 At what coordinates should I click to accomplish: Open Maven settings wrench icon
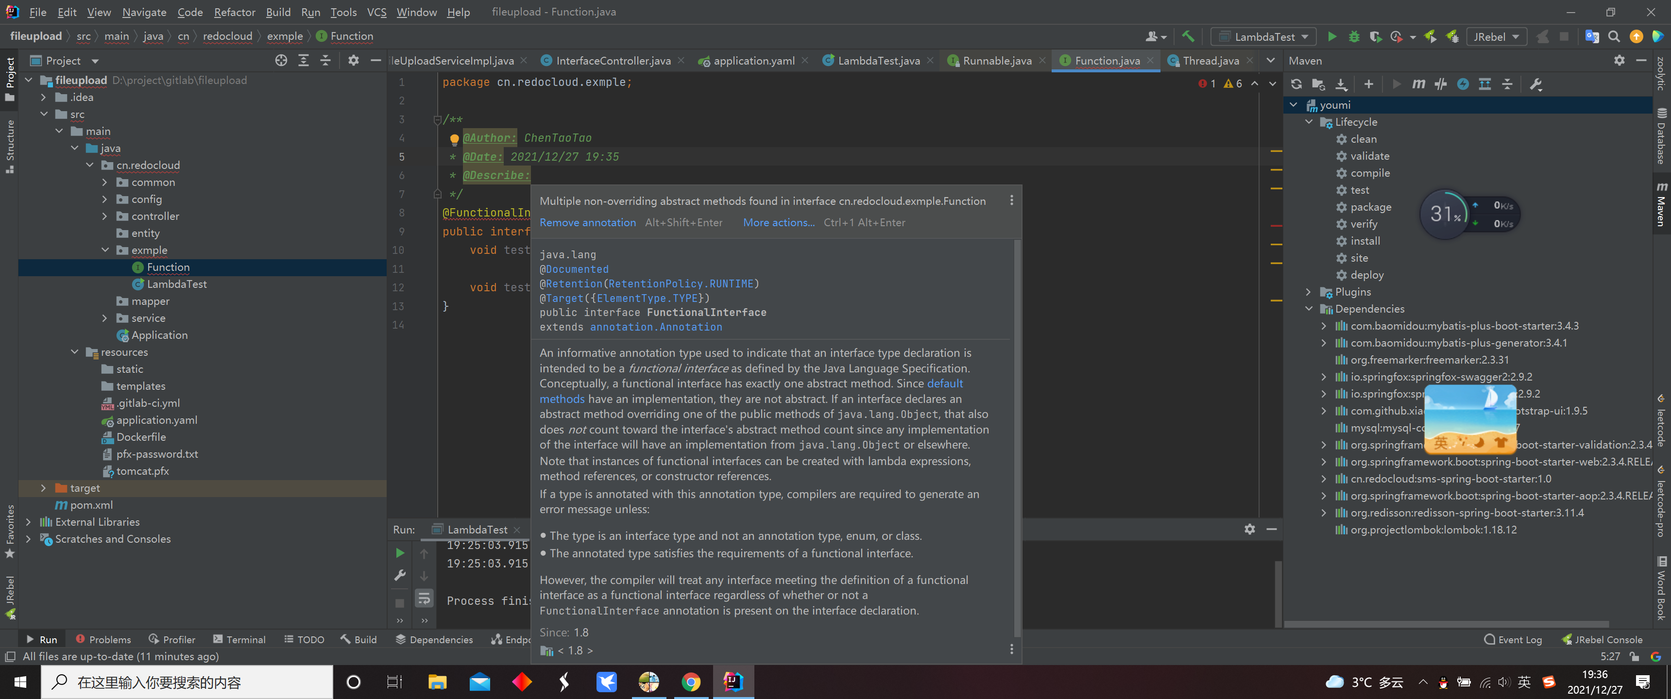pyautogui.click(x=1535, y=84)
